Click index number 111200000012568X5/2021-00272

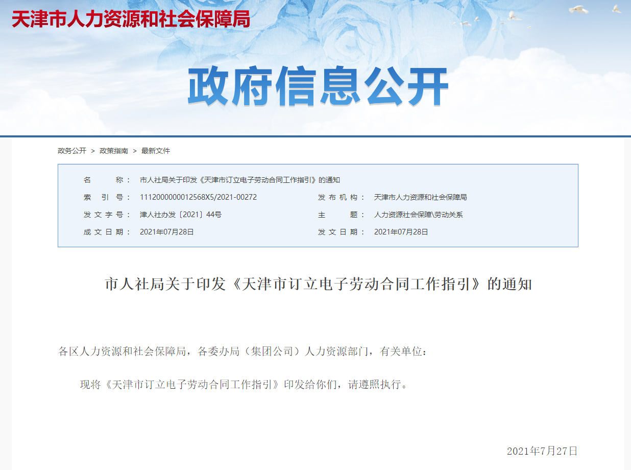(198, 197)
